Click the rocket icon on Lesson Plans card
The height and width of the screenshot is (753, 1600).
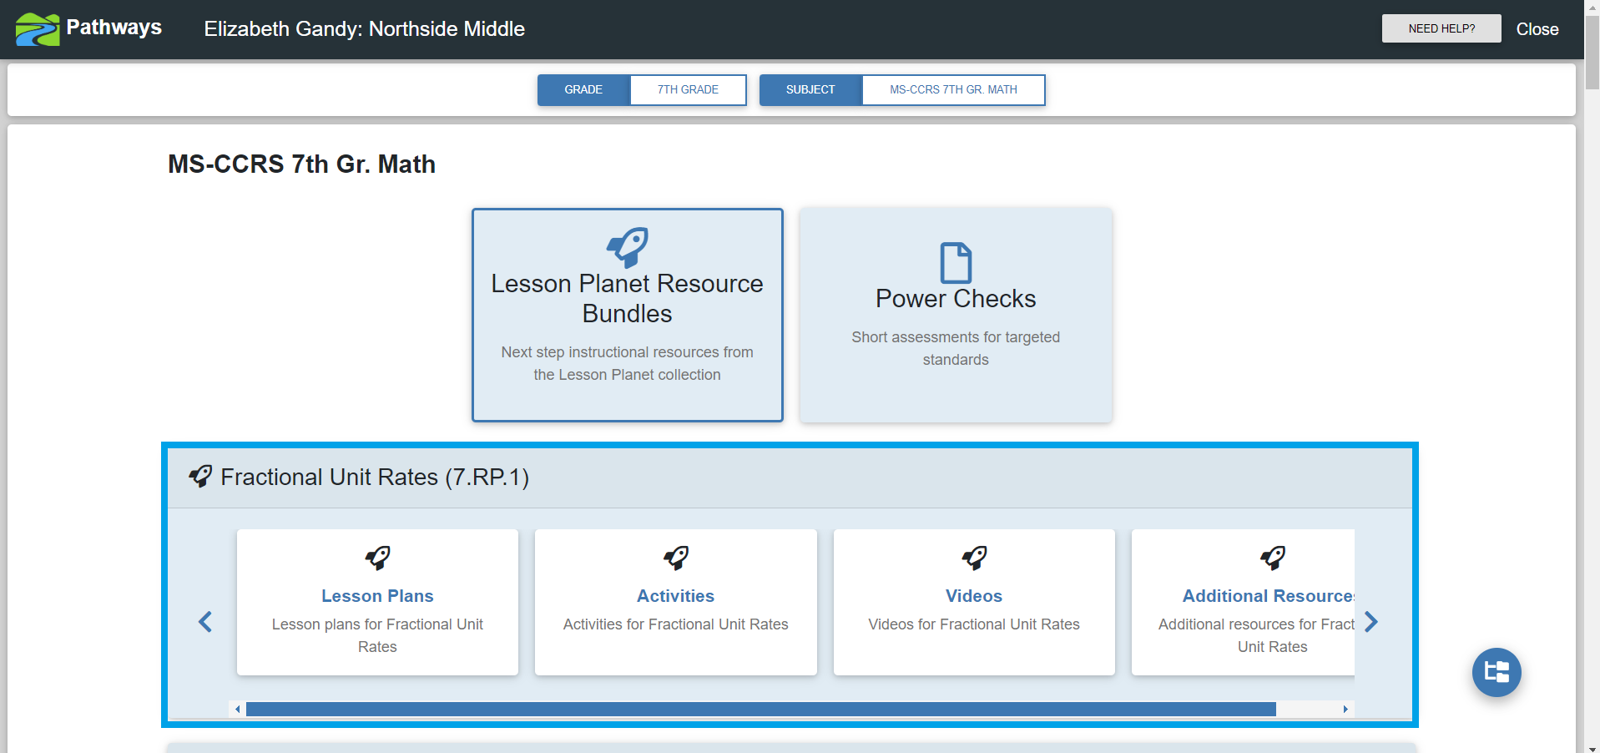(x=377, y=558)
